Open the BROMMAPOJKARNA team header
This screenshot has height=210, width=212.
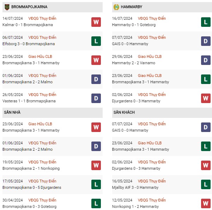pos(53,7)
